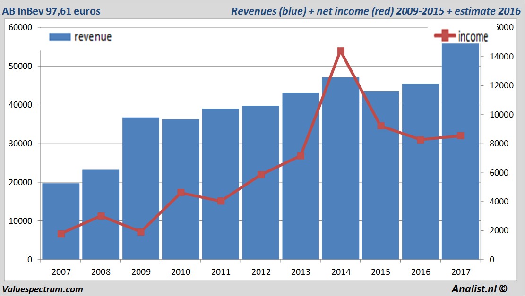525x296 pixels.
Task: Click the x-axis label 2017
Action: pyautogui.click(x=461, y=271)
